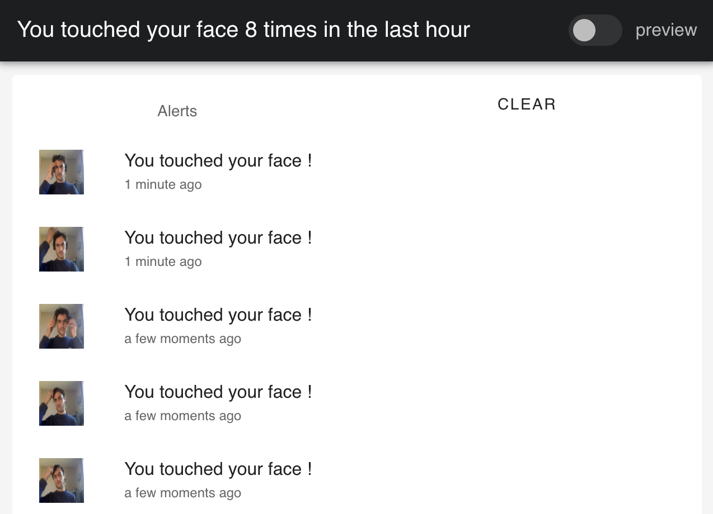This screenshot has width=713, height=514.
Task: Open the bottom alert's photo thumbnail
Action: (61, 480)
